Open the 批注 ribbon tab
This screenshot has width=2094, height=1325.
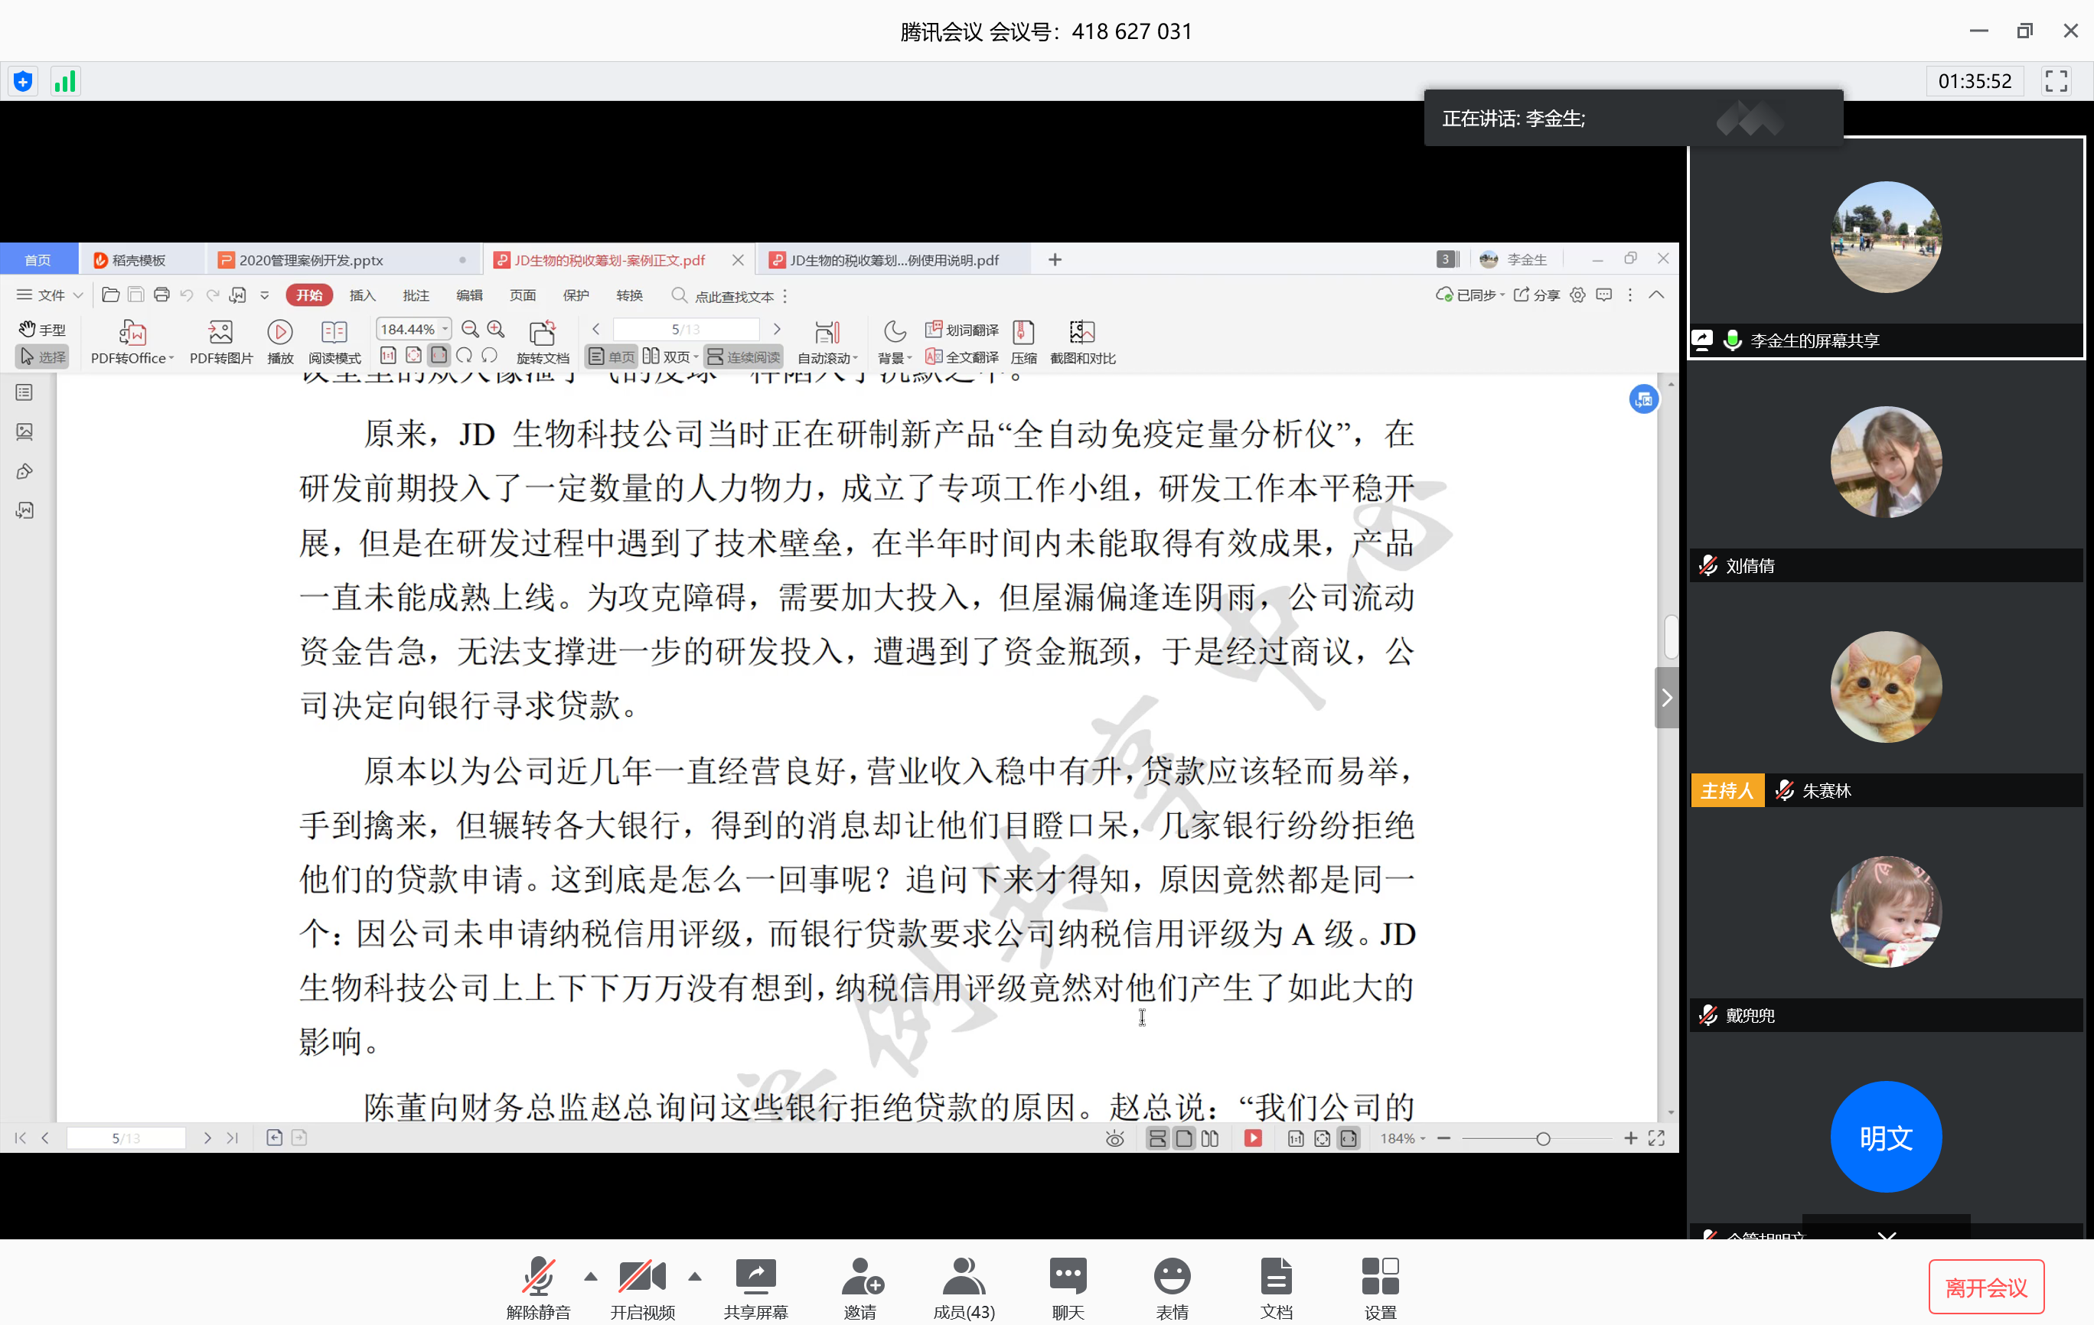tap(416, 295)
